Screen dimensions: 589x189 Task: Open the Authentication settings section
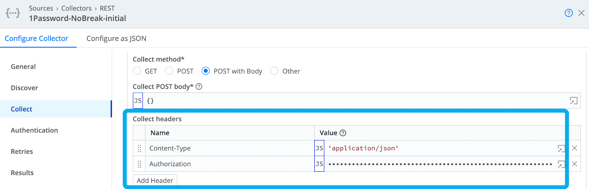(34, 130)
